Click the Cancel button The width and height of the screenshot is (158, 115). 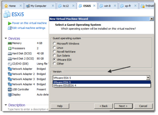143,106
